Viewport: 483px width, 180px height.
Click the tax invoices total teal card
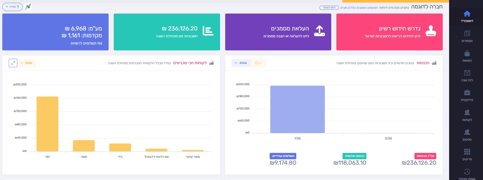coord(167,32)
